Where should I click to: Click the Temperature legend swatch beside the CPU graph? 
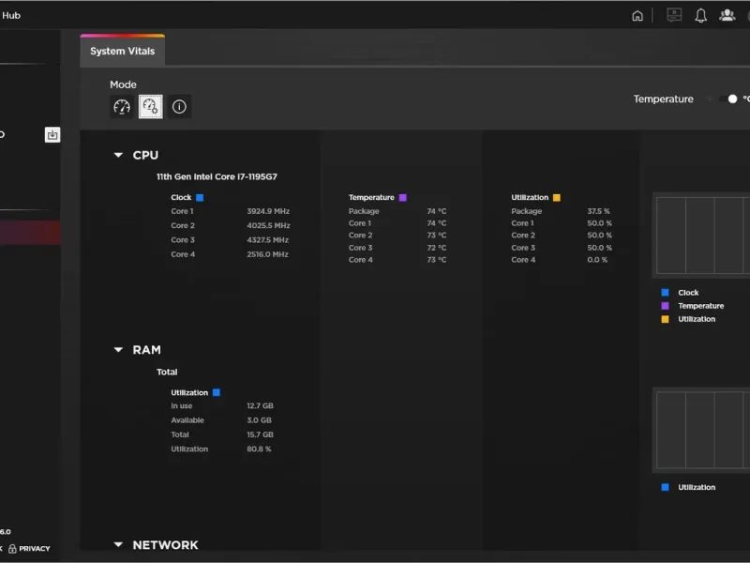(665, 306)
